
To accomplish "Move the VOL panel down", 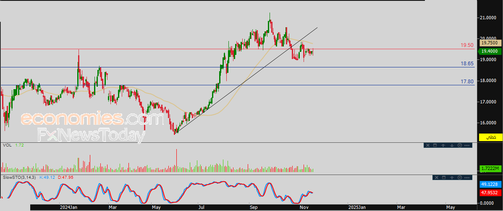I will coord(452,145).
